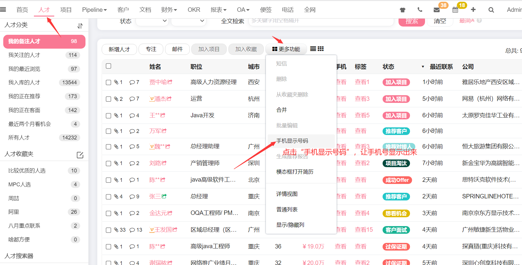This screenshot has width=522, height=265.
Task: Click the search magnifier icon in header
Action: tap(491, 10)
